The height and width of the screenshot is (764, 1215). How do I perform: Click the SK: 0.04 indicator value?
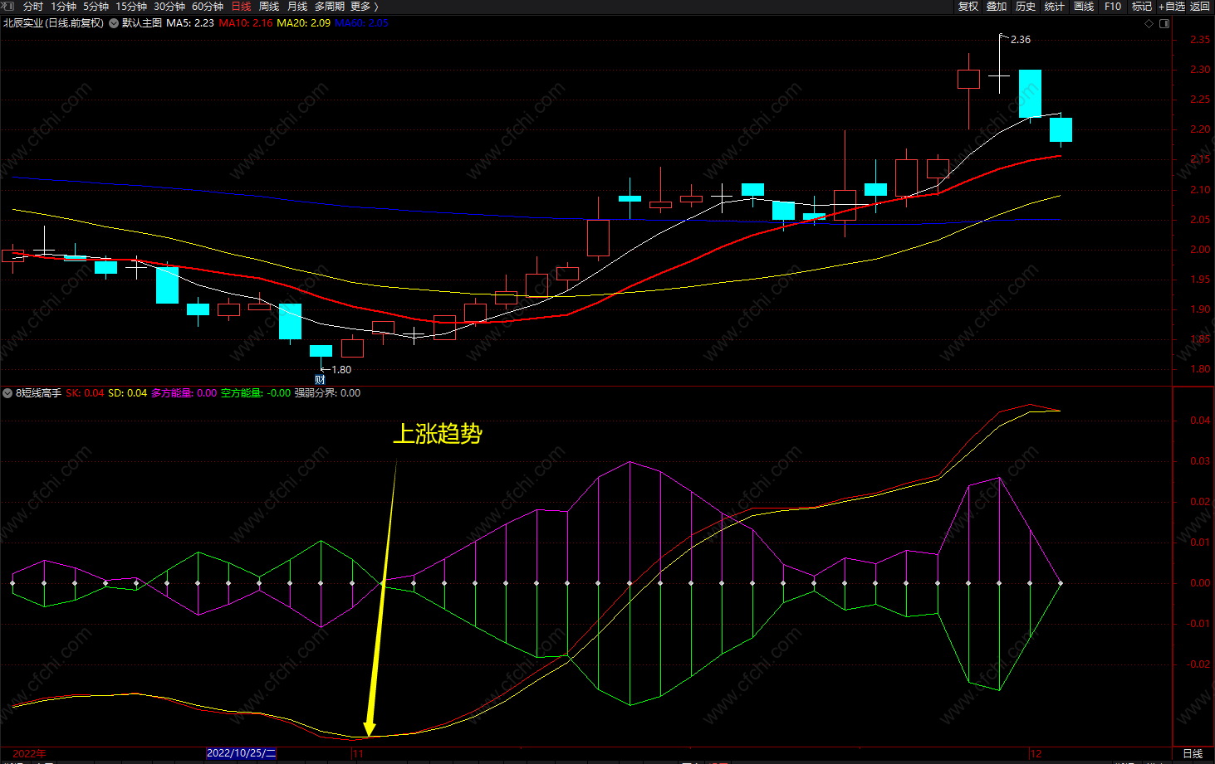[x=85, y=393]
